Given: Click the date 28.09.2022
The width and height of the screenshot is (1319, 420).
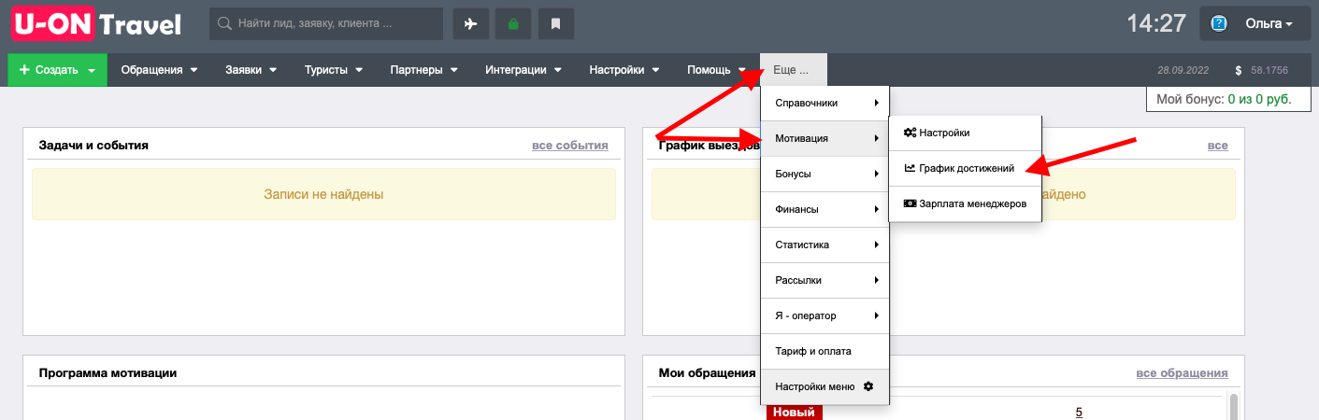Looking at the screenshot, I should click(1183, 70).
